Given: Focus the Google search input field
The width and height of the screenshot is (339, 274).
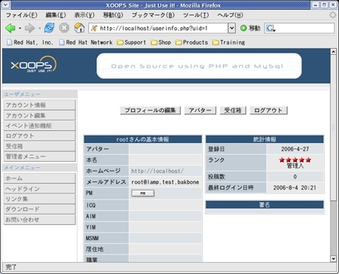Looking at the screenshot, I should (305, 28).
